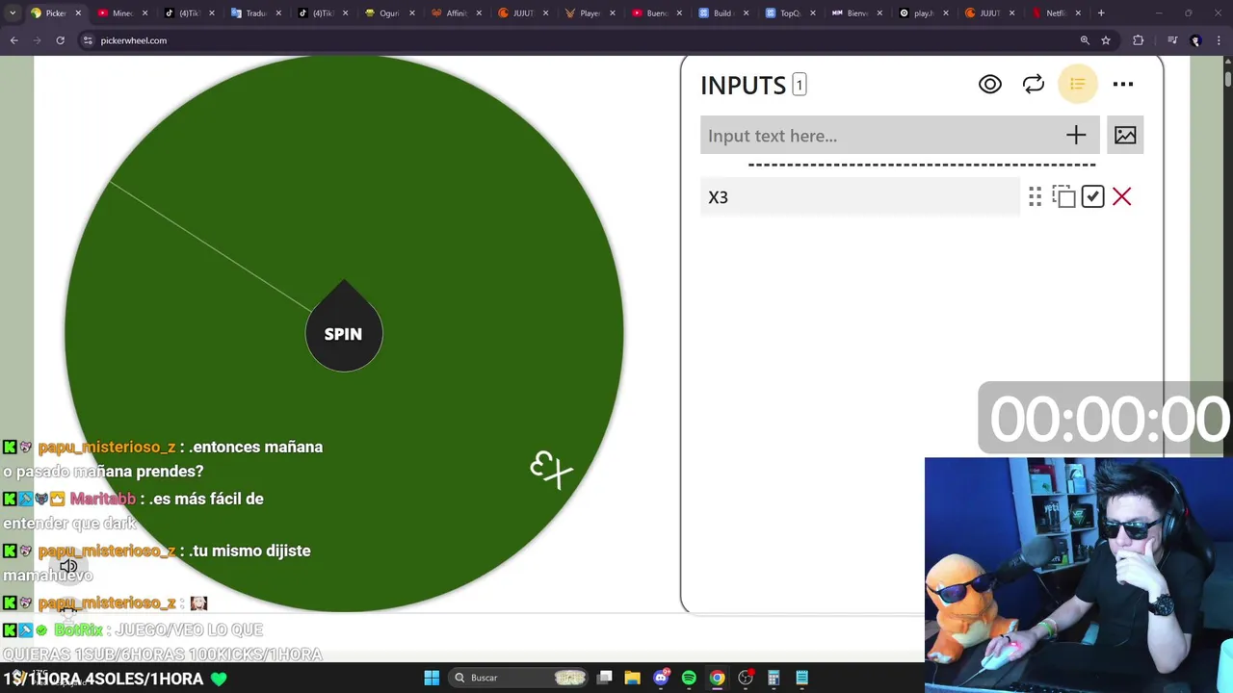The height and width of the screenshot is (693, 1233).
Task: Open the Windows Start menu
Action: coord(432,678)
